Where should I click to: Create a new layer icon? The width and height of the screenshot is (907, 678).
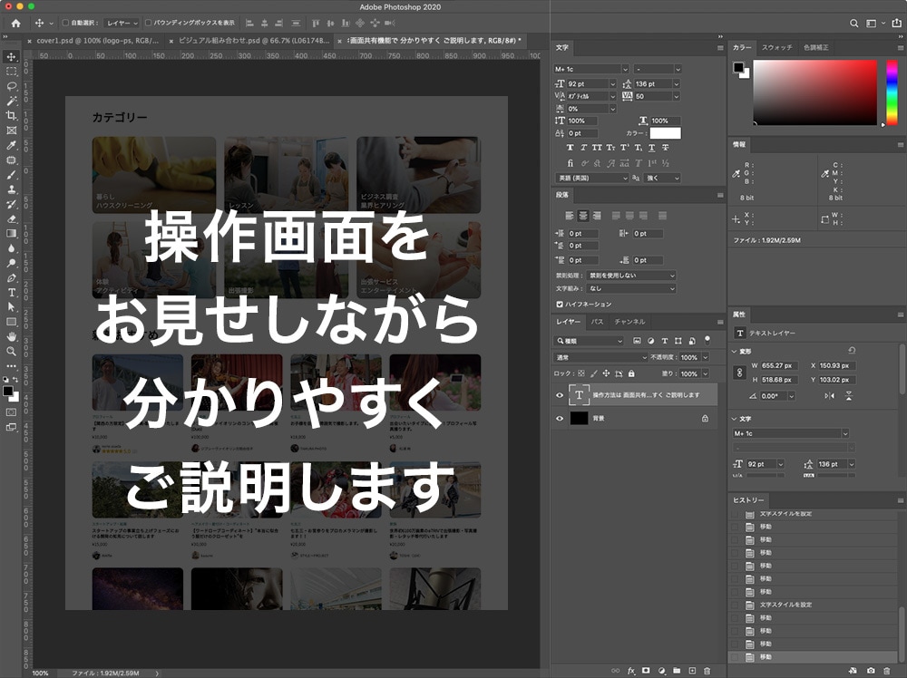(x=692, y=671)
